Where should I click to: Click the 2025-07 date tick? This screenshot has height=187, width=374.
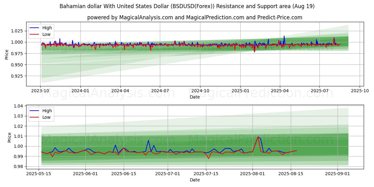(319, 91)
